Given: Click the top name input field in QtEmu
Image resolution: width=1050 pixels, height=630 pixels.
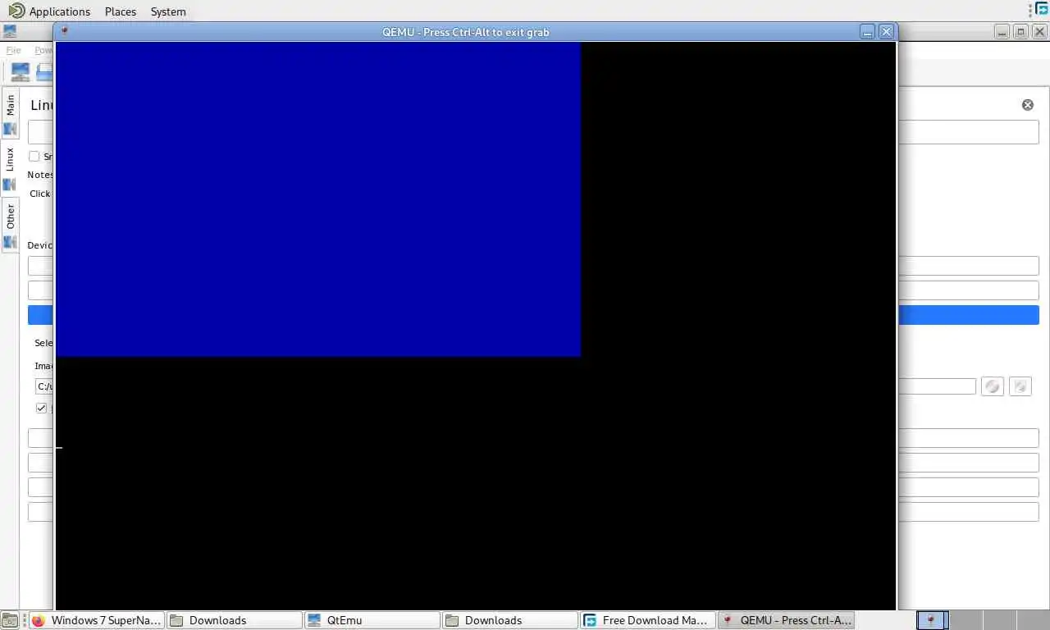Looking at the screenshot, I should 533,132.
